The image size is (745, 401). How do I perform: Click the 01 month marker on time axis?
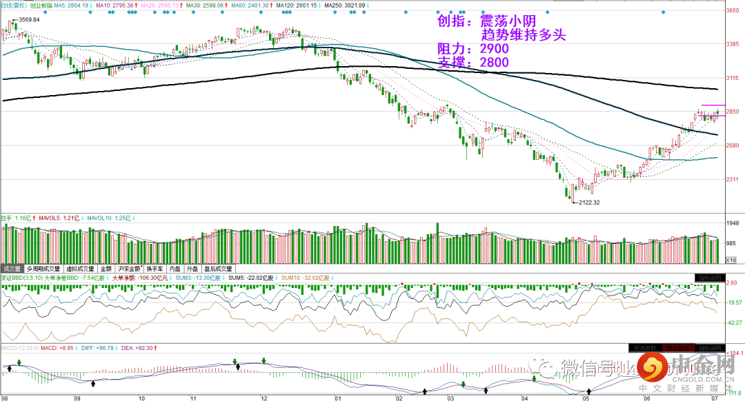coord(338,398)
